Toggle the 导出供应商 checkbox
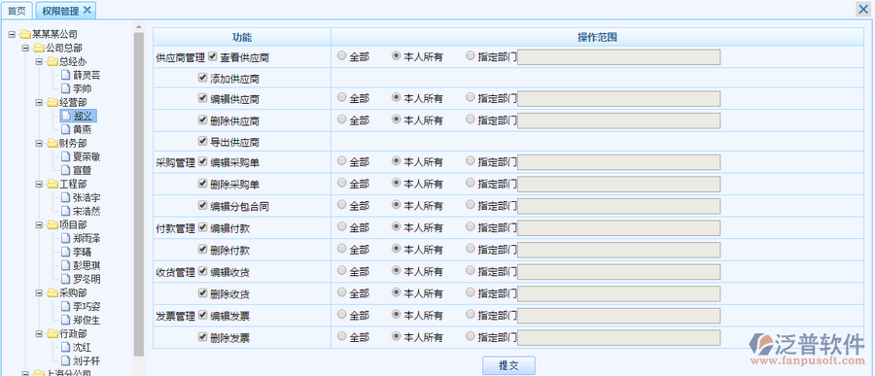Viewport: 875px width, 376px height. click(x=202, y=141)
